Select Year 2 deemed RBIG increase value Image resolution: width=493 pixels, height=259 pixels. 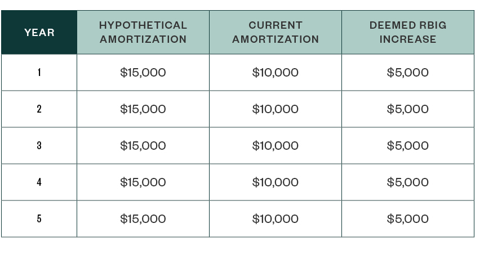click(407, 109)
